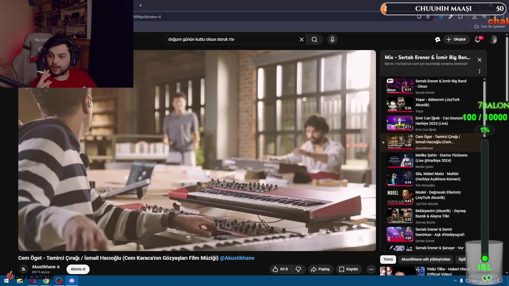
Task: Like the video with 69 B
Action: (x=280, y=269)
